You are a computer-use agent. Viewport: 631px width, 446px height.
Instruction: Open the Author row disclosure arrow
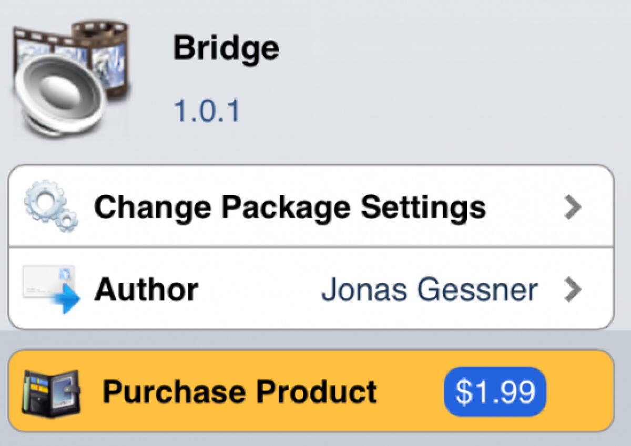point(575,289)
